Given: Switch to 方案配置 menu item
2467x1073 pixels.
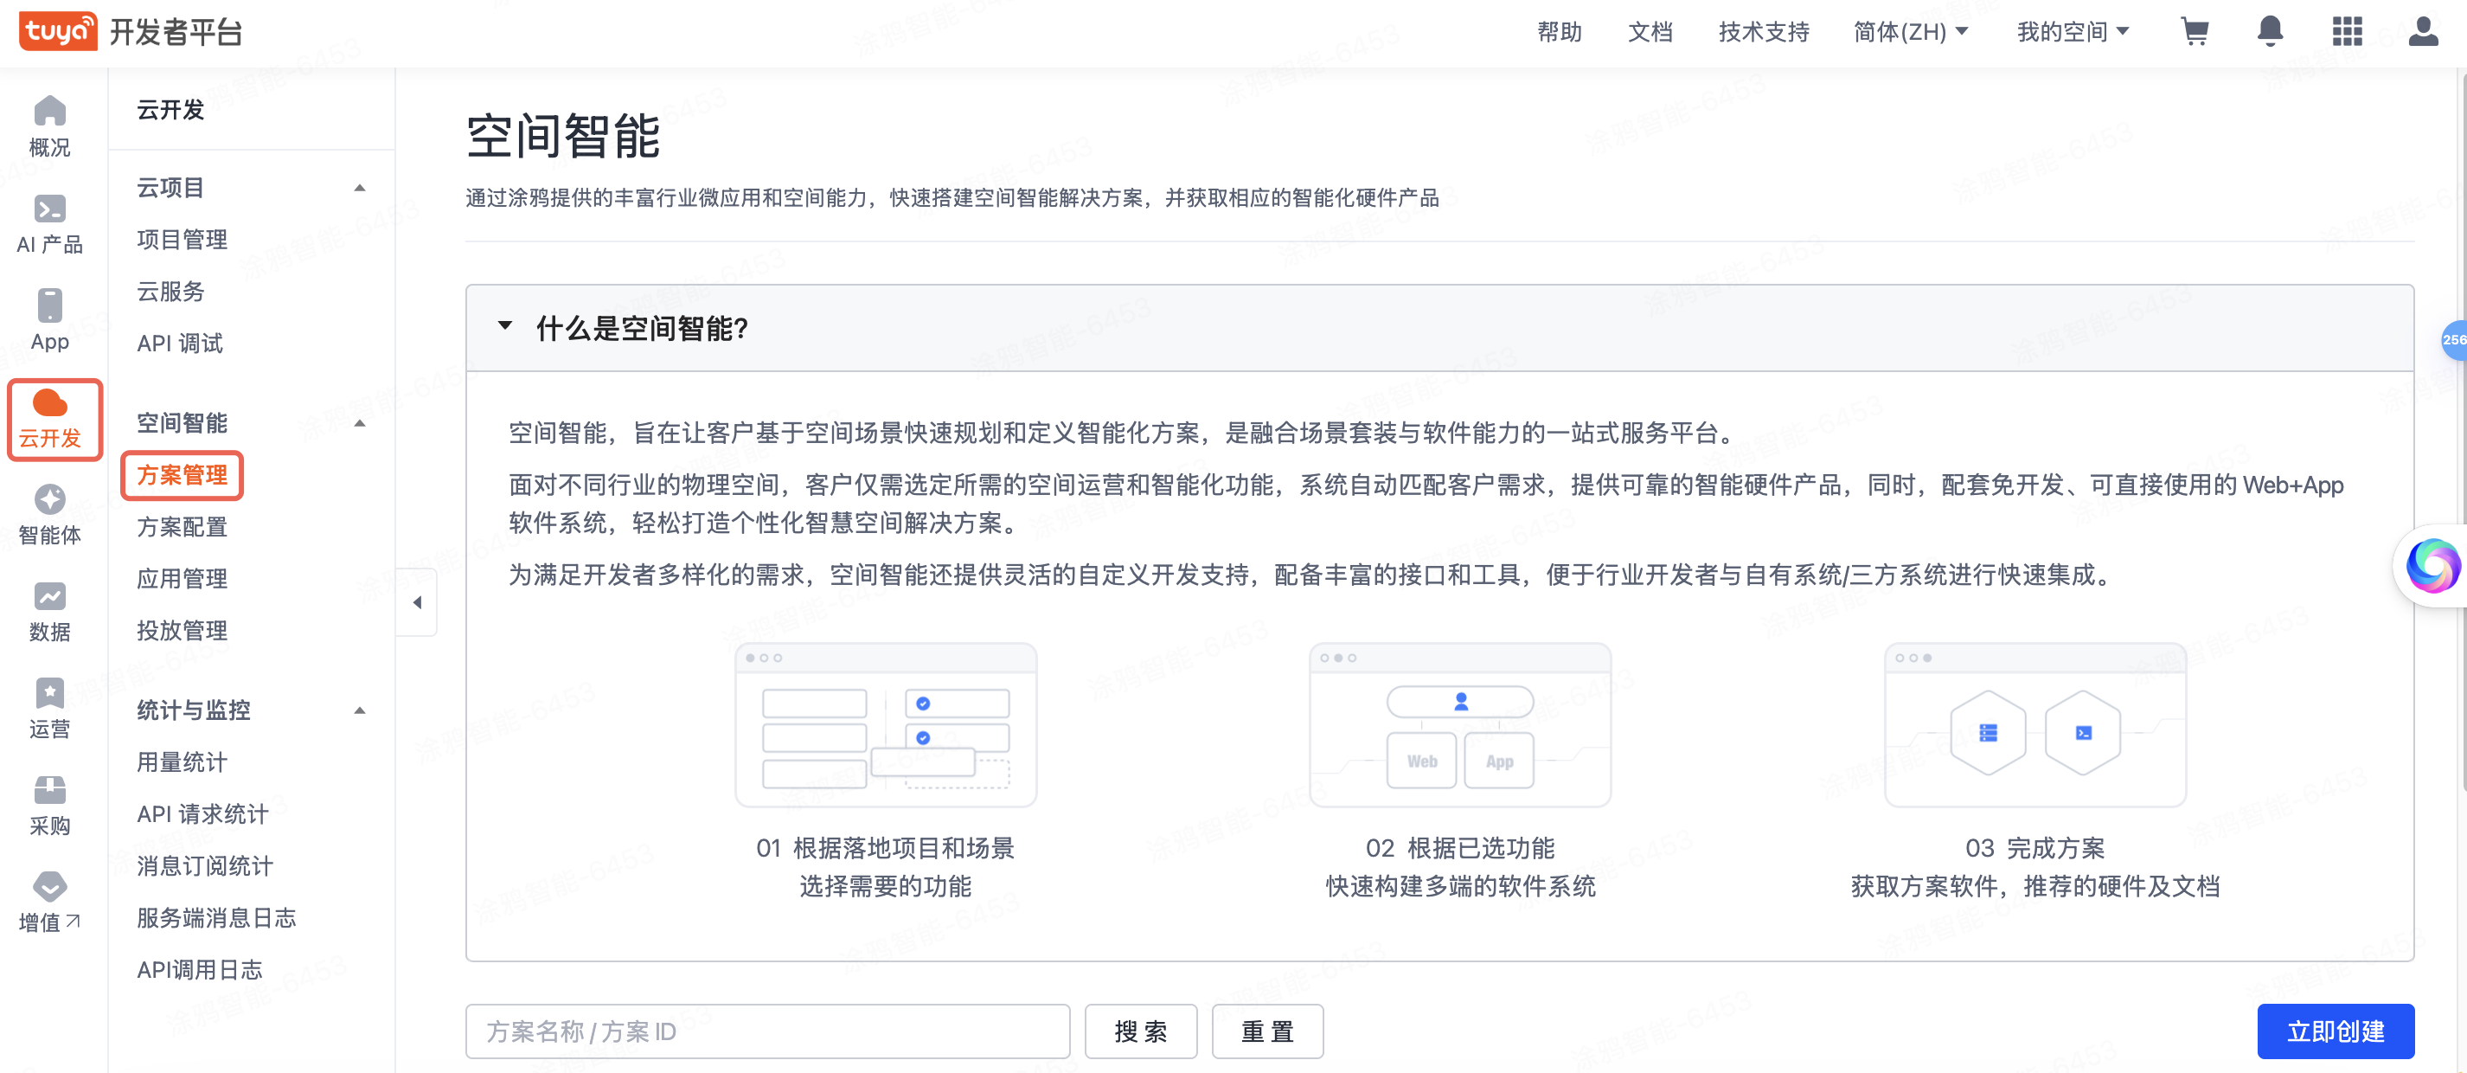Looking at the screenshot, I should point(182,527).
